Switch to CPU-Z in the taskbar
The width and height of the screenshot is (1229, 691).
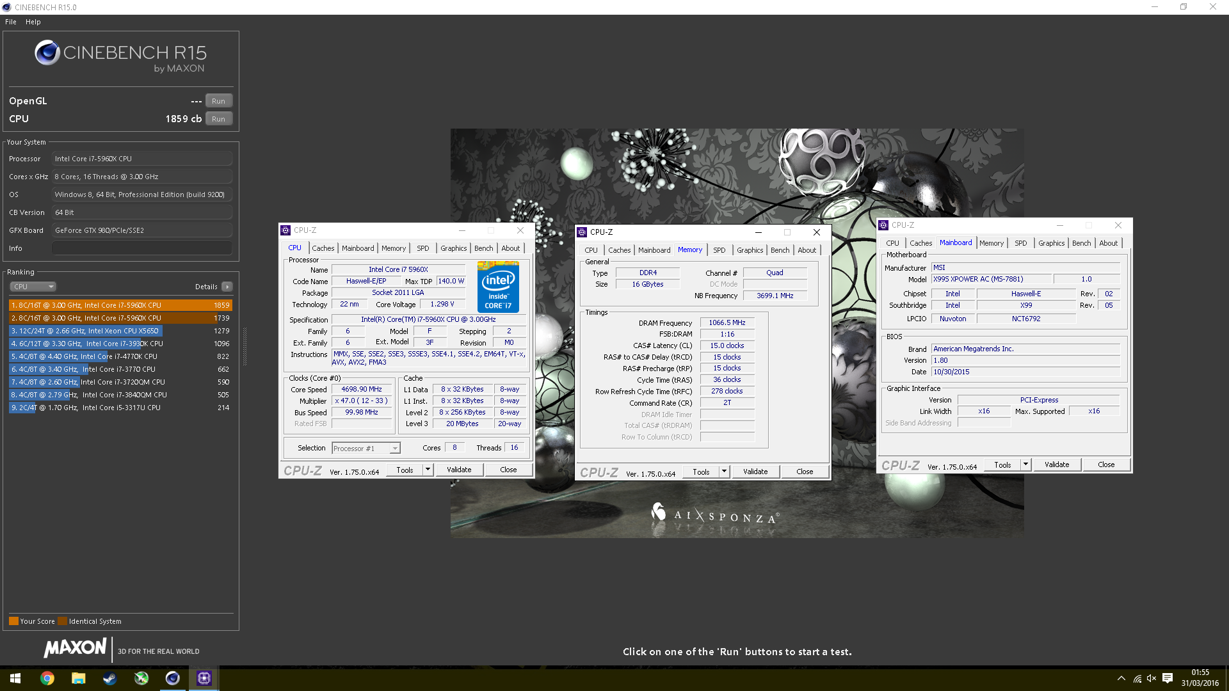point(204,678)
